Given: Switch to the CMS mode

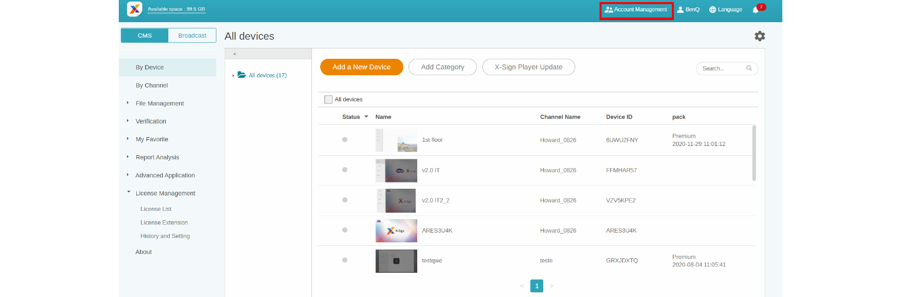Looking at the screenshot, I should 145,36.
